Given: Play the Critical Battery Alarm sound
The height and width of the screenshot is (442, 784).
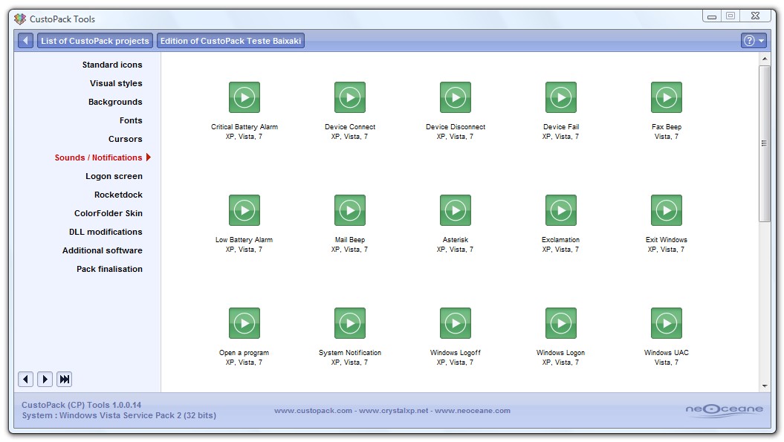Looking at the screenshot, I should coord(244,97).
